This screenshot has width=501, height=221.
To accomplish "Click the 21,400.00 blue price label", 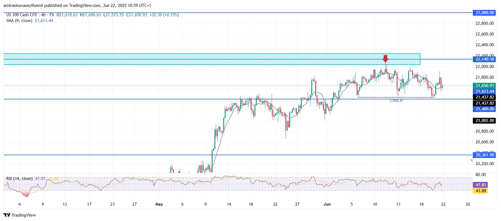I will (x=485, y=109).
